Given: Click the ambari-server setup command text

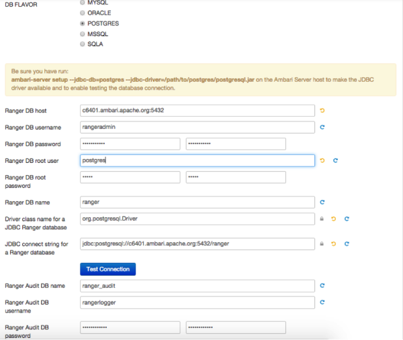Looking at the screenshot, I should pos(132,80).
